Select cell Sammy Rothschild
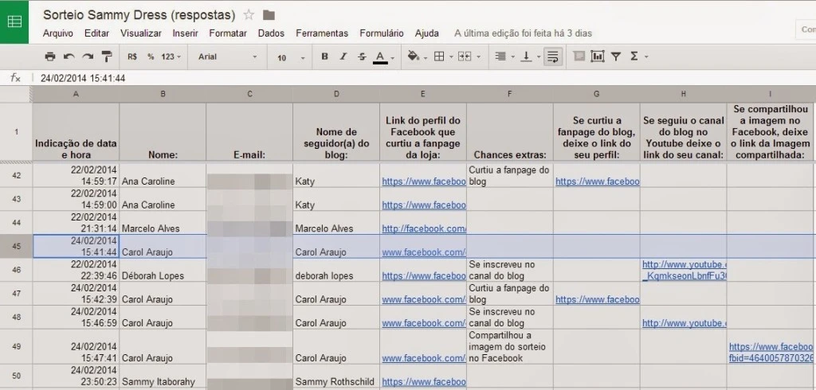This screenshot has height=390, width=816. pyautogui.click(x=336, y=376)
